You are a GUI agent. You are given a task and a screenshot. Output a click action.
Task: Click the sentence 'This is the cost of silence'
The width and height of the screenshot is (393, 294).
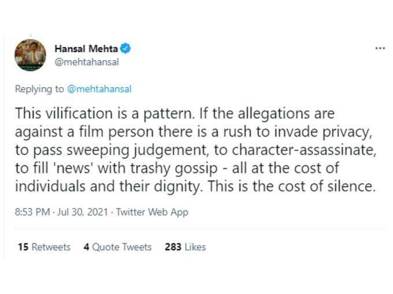point(291,187)
